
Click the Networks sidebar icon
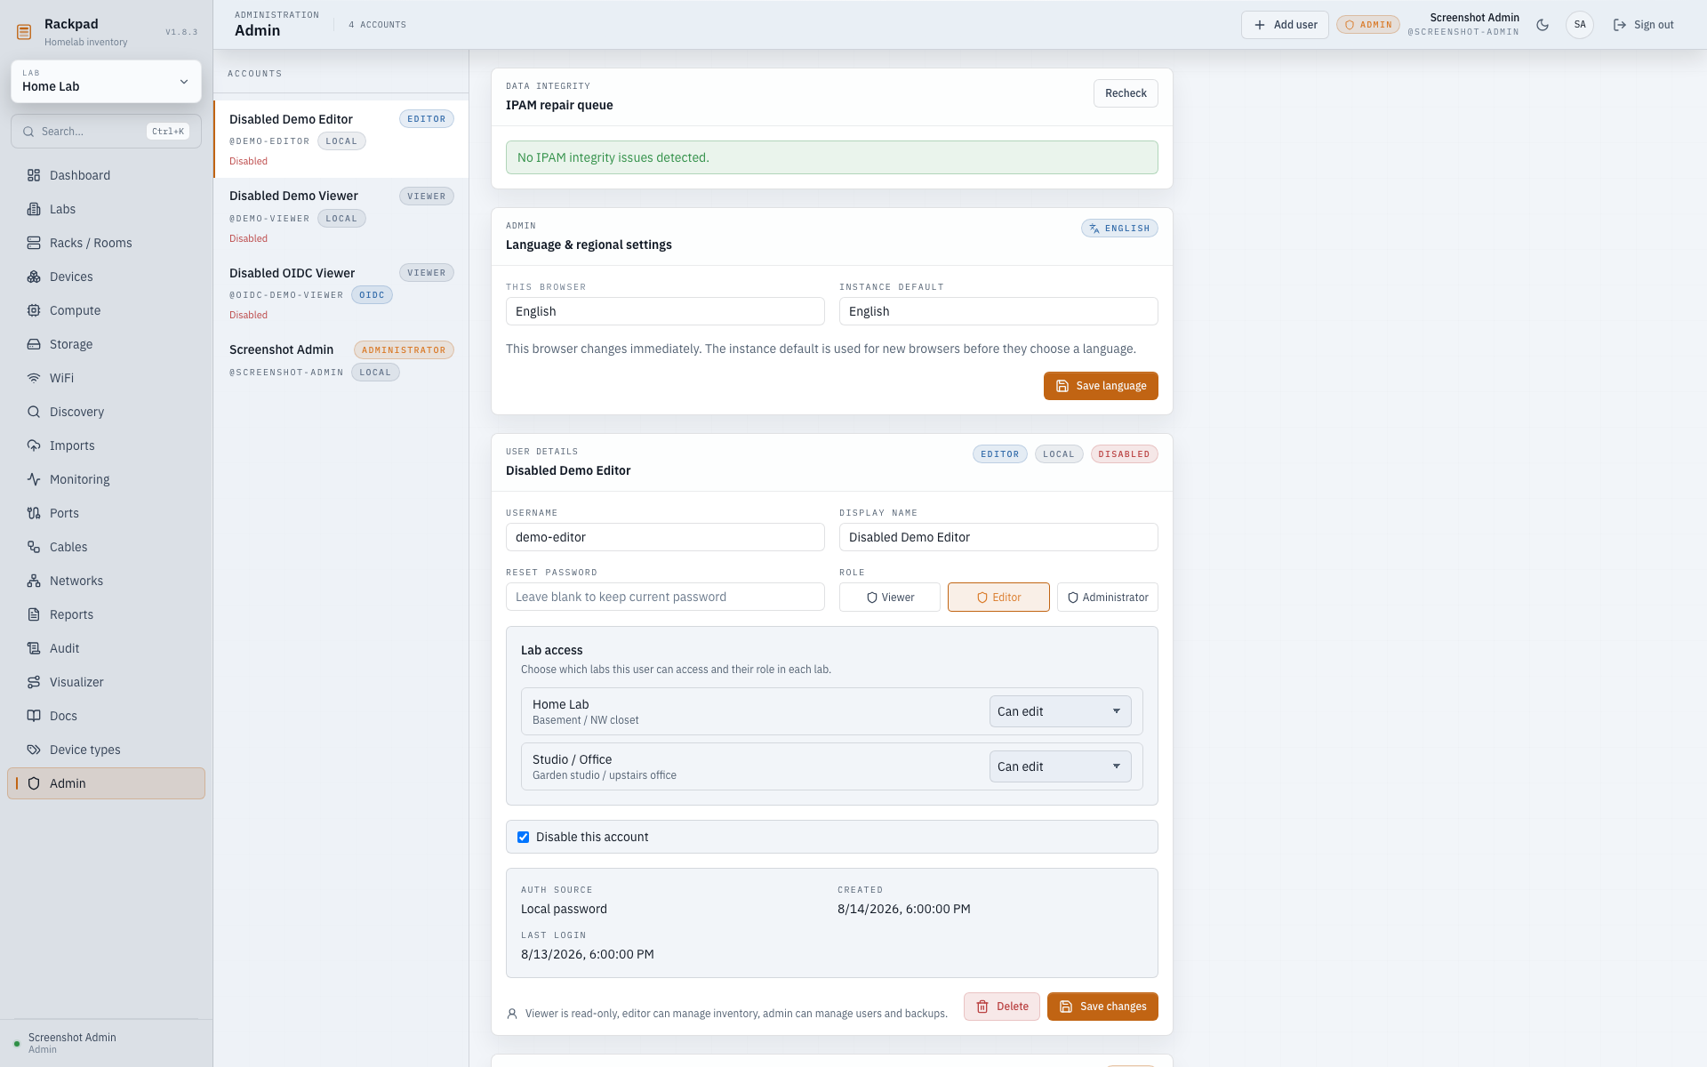[34, 581]
